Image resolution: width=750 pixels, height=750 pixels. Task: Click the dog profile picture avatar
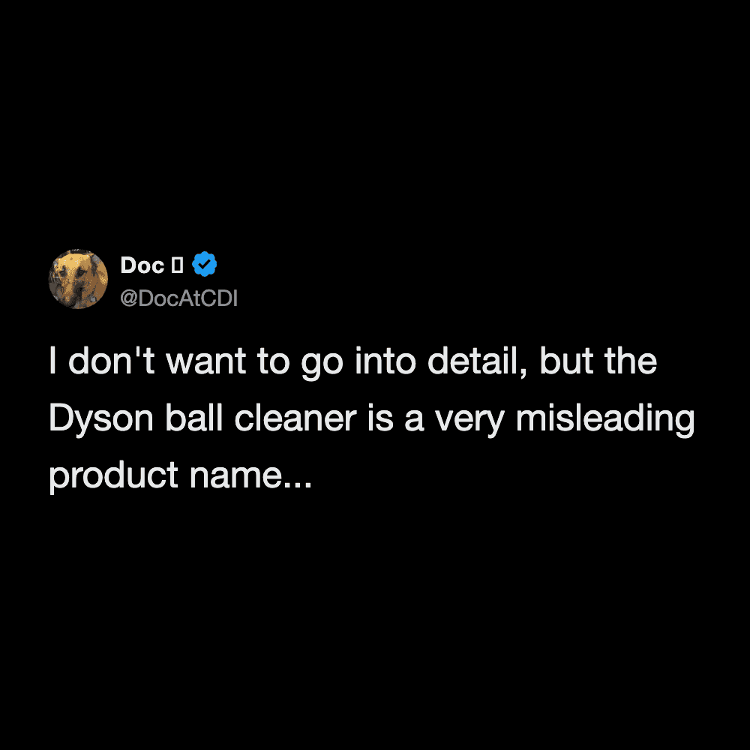coord(78,279)
